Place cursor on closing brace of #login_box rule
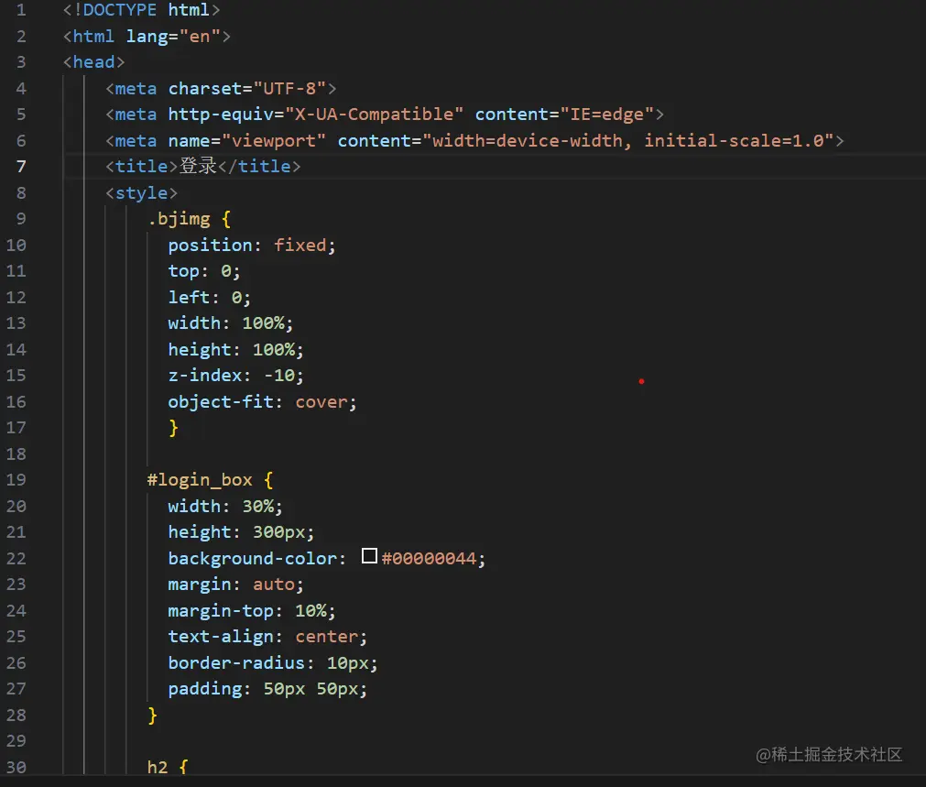 pyautogui.click(x=152, y=715)
